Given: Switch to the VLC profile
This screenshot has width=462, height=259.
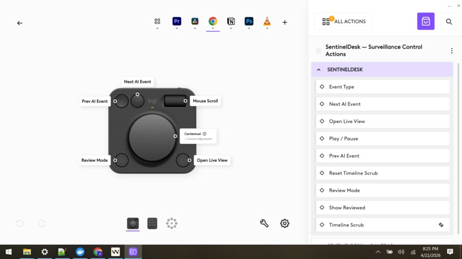Looking at the screenshot, I should point(267,21).
